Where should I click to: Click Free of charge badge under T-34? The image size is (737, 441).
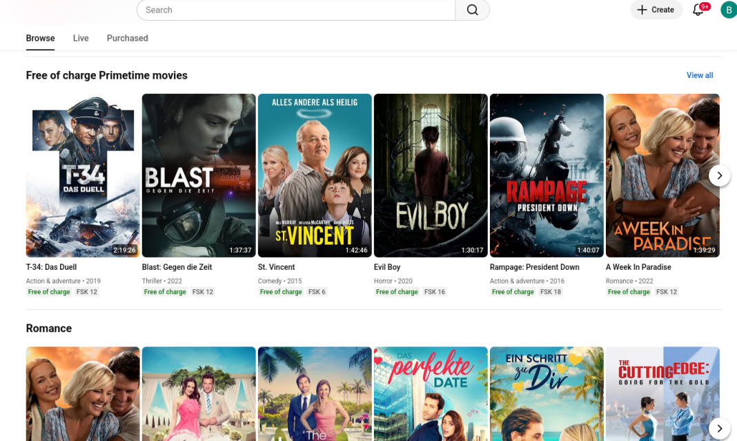coord(49,292)
